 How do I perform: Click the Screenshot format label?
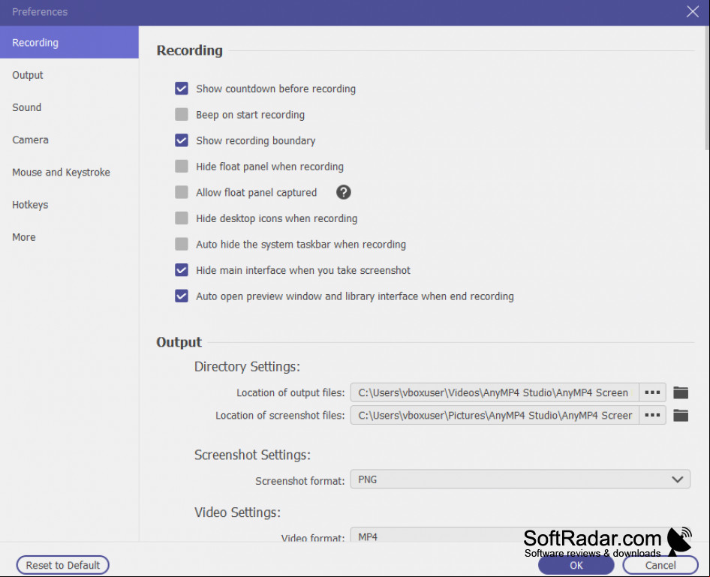click(x=299, y=481)
